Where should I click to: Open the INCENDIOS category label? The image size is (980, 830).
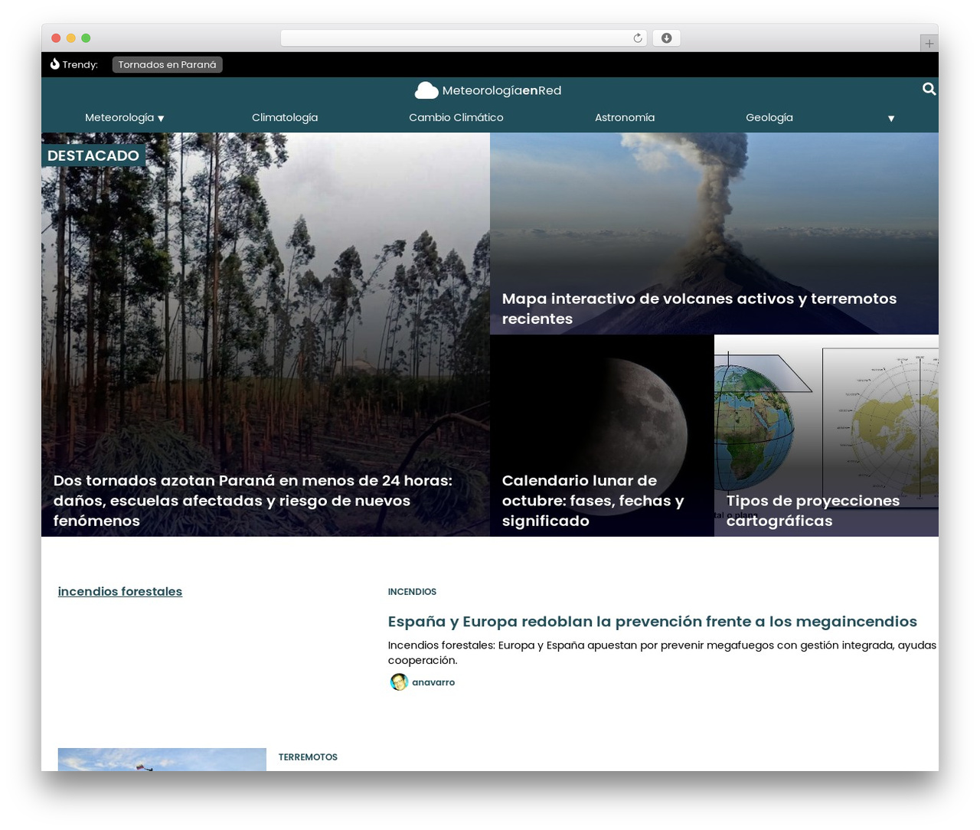(412, 592)
